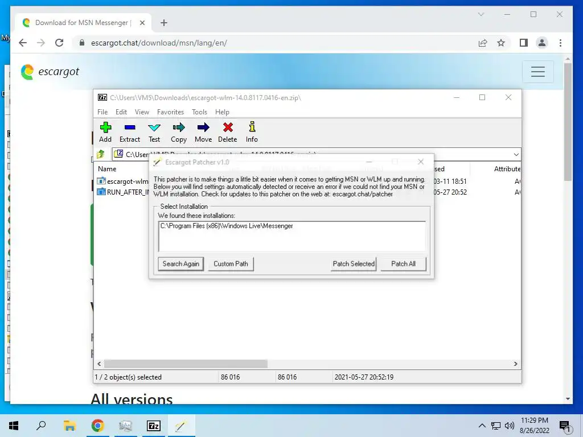Viewport: 583px width, 437px height.
Task: Open the Info tool in 7-Zip
Action: point(252,132)
